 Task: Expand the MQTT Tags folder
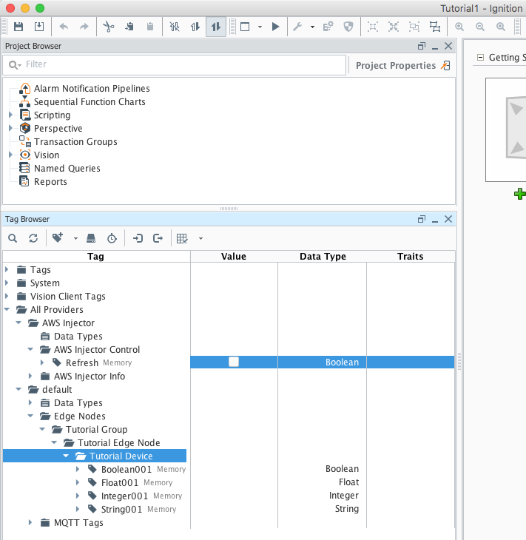tap(30, 523)
